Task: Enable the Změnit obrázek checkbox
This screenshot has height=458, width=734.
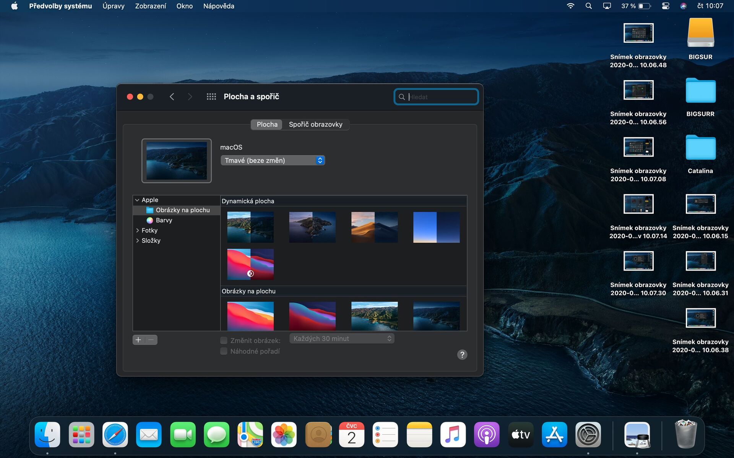Action: click(224, 340)
